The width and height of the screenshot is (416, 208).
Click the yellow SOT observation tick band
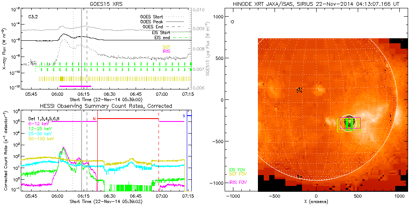(112, 79)
